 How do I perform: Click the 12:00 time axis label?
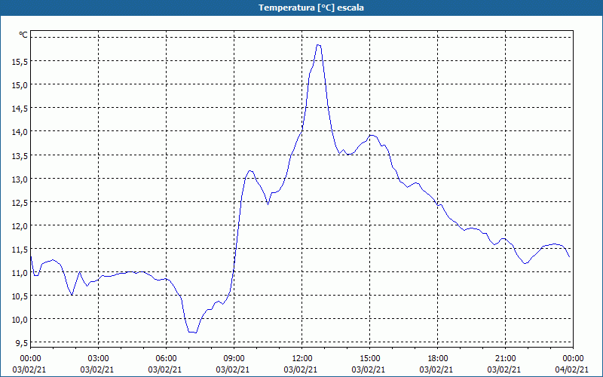pos(302,359)
